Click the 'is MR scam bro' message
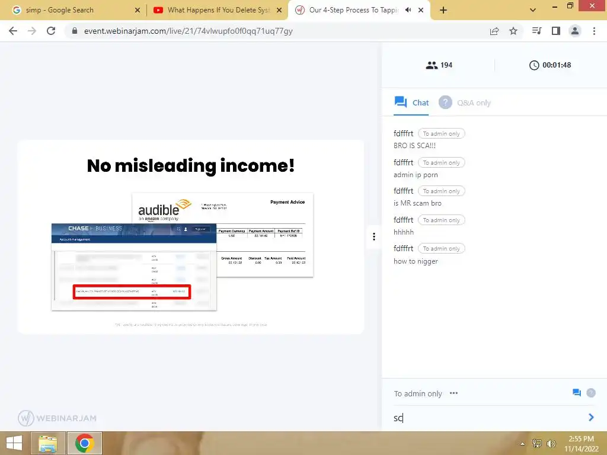The width and height of the screenshot is (607, 455). point(417,203)
